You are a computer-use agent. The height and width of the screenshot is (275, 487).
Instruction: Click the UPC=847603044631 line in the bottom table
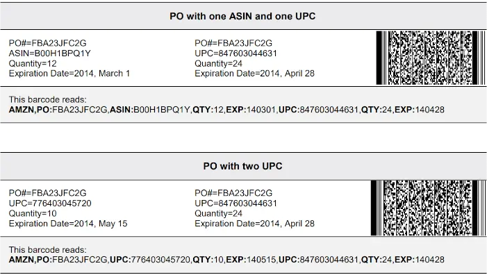[236, 203]
